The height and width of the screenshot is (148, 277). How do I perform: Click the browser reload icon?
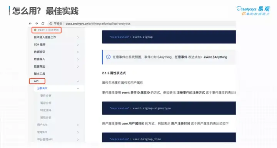(x=43, y=23)
